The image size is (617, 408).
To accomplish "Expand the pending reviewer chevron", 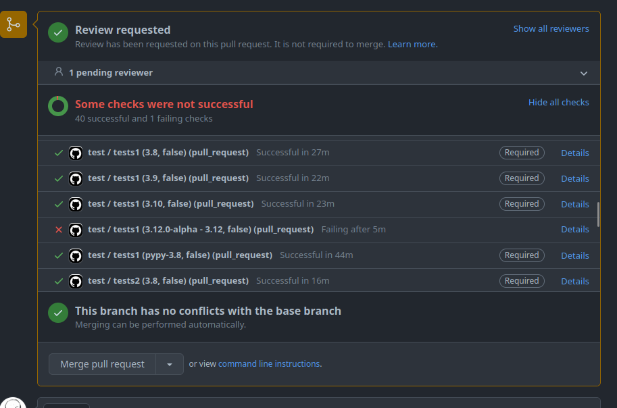I will (x=584, y=73).
